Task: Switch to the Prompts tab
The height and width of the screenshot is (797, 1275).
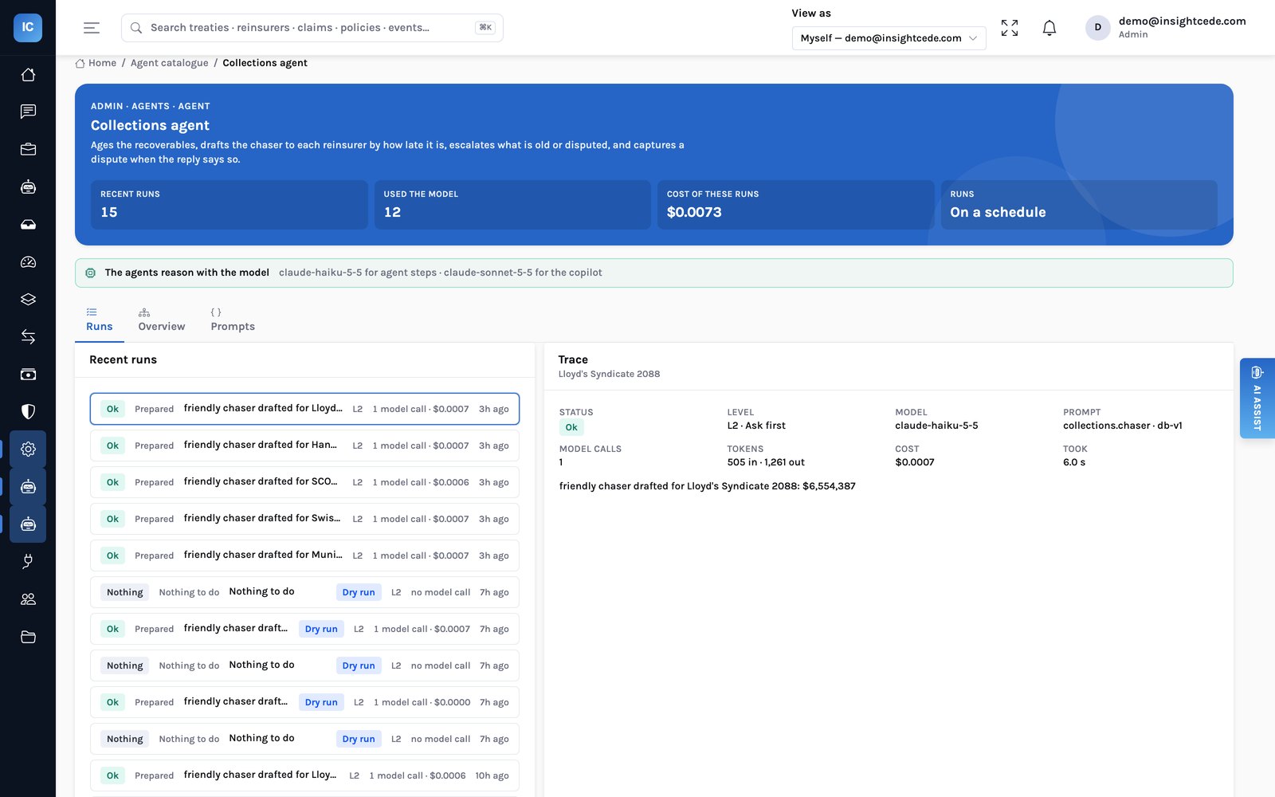Action: [233, 320]
